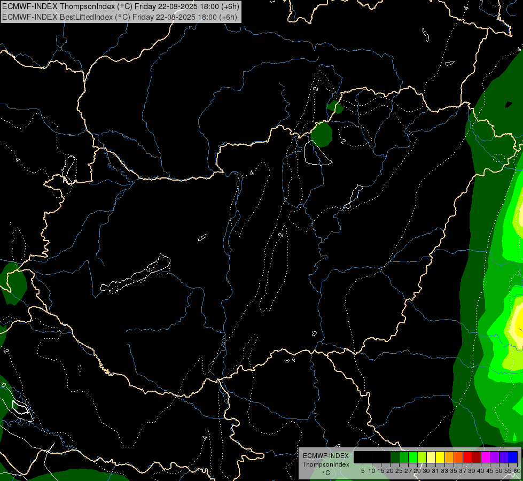
Task: Click legend tick label '45'
Action: click(490, 471)
